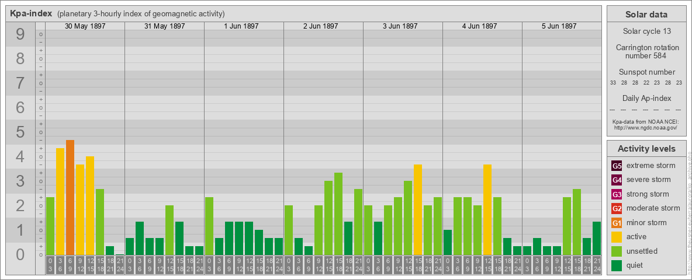
Task: Click the Kp scale number 7
Action: point(20,83)
